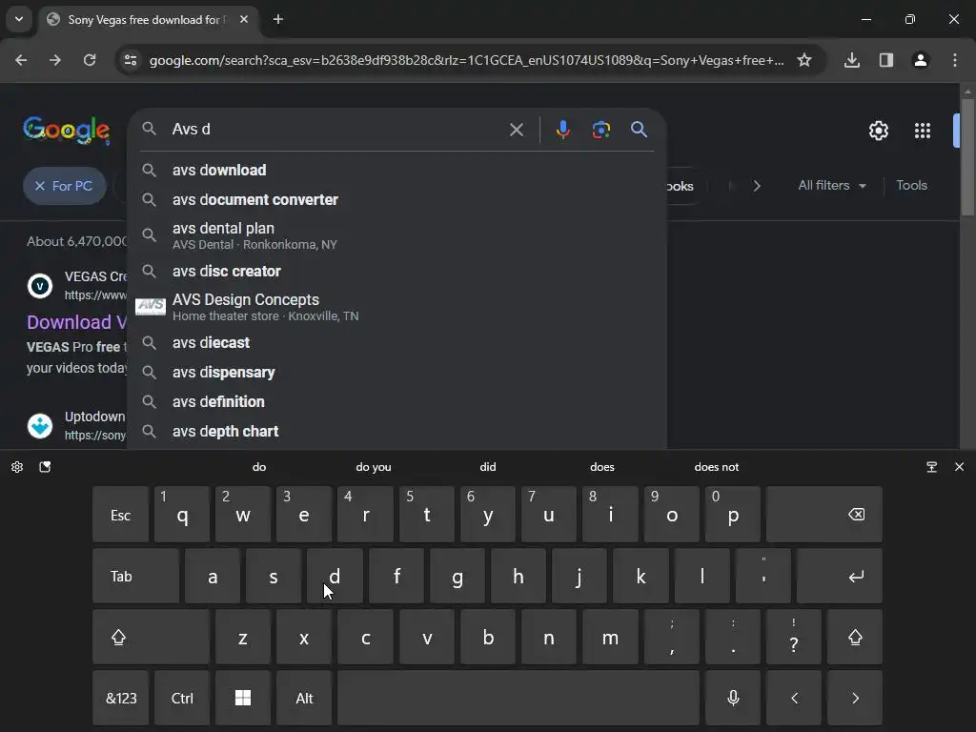
Task: Reload the current page
Action: [x=90, y=60]
